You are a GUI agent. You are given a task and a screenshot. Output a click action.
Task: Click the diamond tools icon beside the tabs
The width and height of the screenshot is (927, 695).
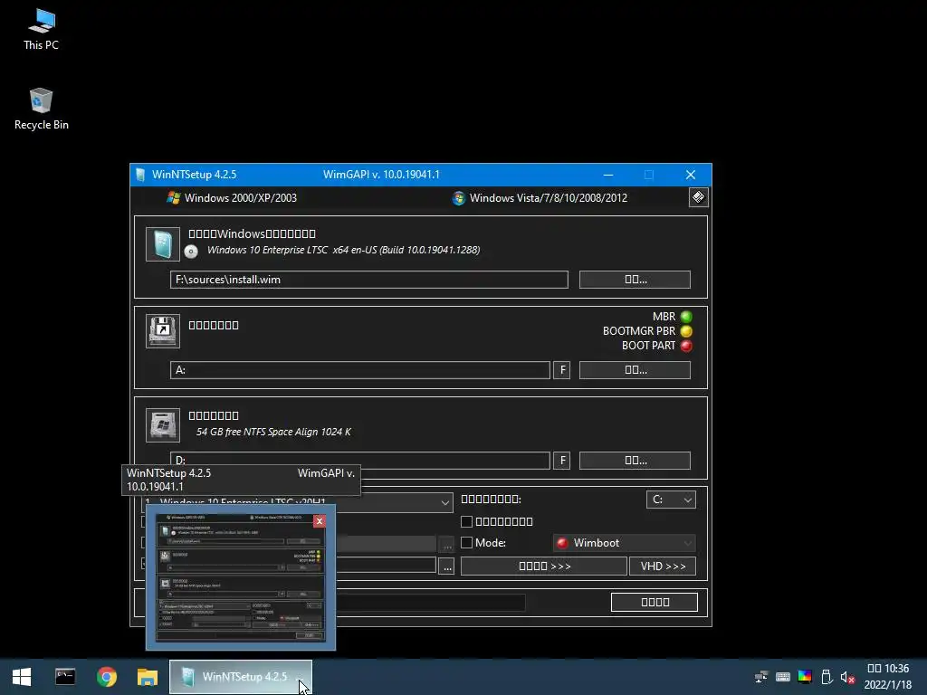pyautogui.click(x=698, y=197)
